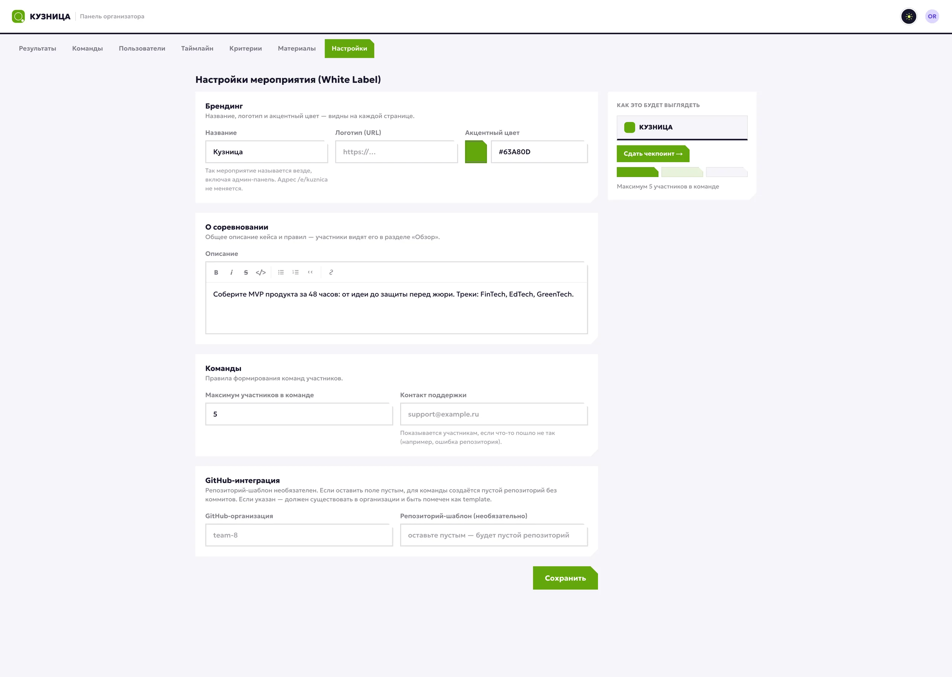This screenshot has width=952, height=677.
Task: Focus the GitHub-организация input field
Action: tap(299, 535)
